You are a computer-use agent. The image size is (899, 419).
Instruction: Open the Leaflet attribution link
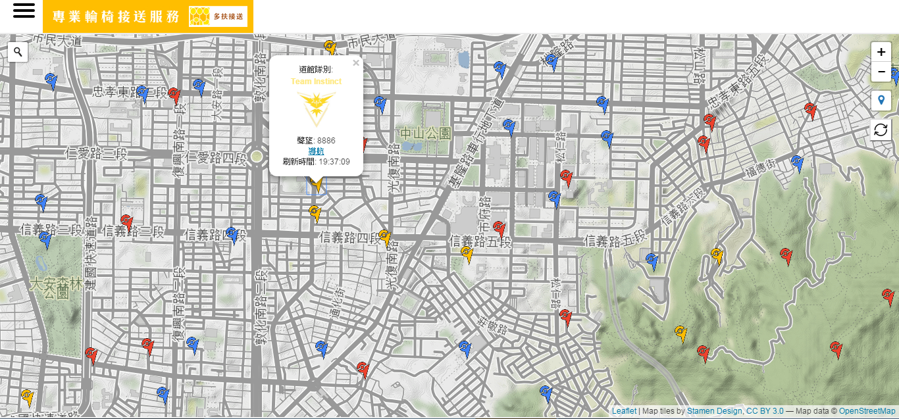[x=624, y=411]
